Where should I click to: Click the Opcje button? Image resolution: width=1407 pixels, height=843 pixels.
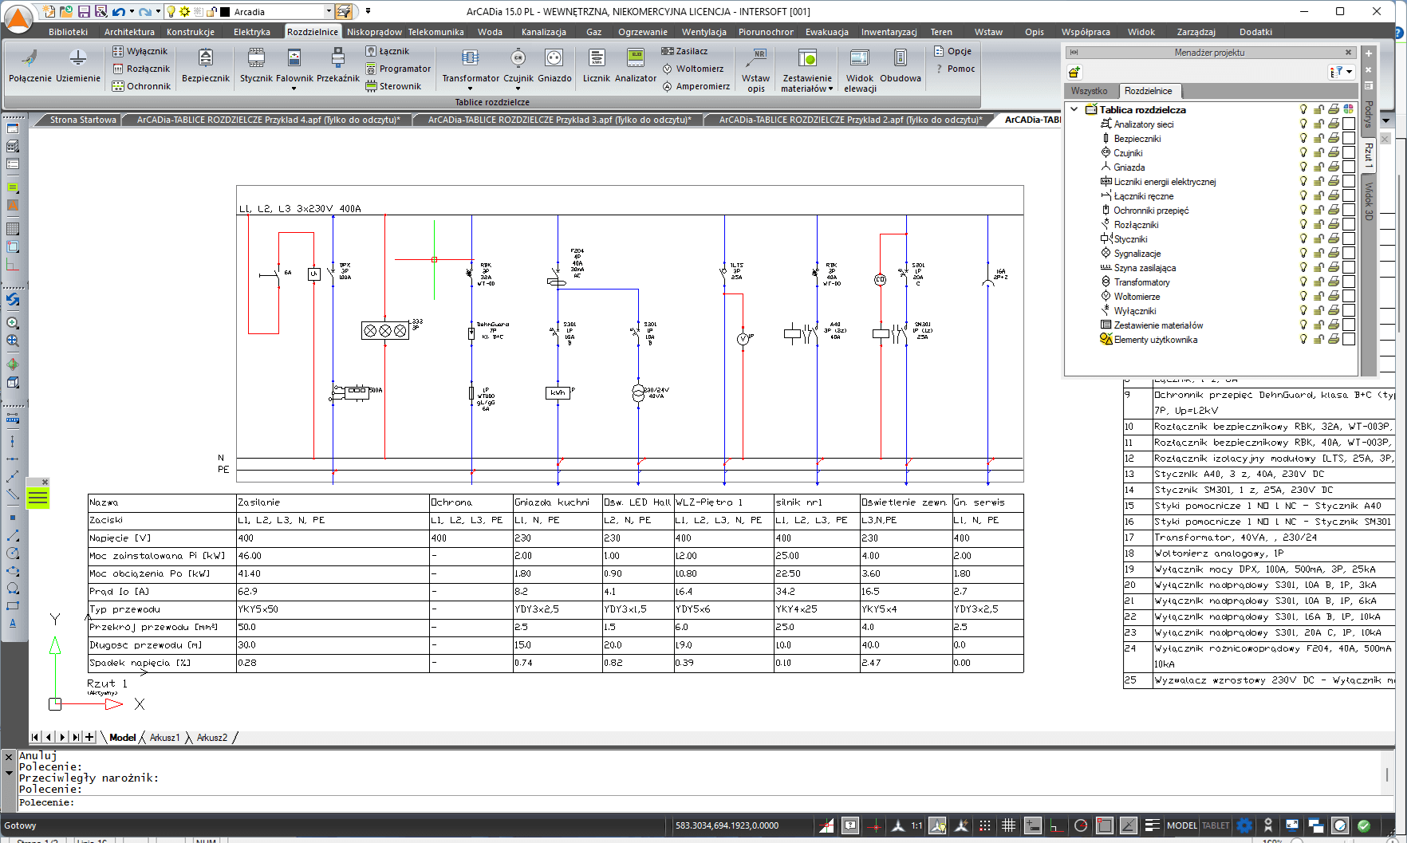953,51
